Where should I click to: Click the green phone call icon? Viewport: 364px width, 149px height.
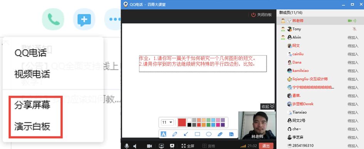53,19
